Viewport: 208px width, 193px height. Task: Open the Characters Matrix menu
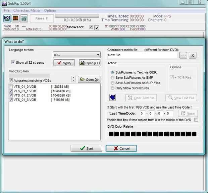click(27, 10)
